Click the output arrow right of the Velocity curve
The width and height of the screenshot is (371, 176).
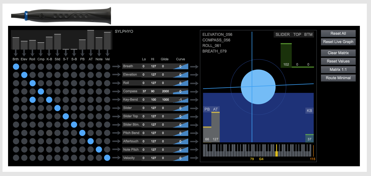pyautogui.click(x=194, y=158)
